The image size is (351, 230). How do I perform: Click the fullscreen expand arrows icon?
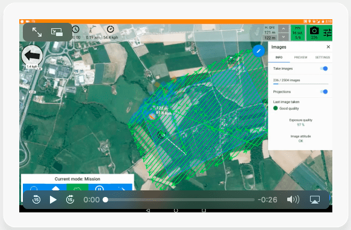click(x=37, y=32)
